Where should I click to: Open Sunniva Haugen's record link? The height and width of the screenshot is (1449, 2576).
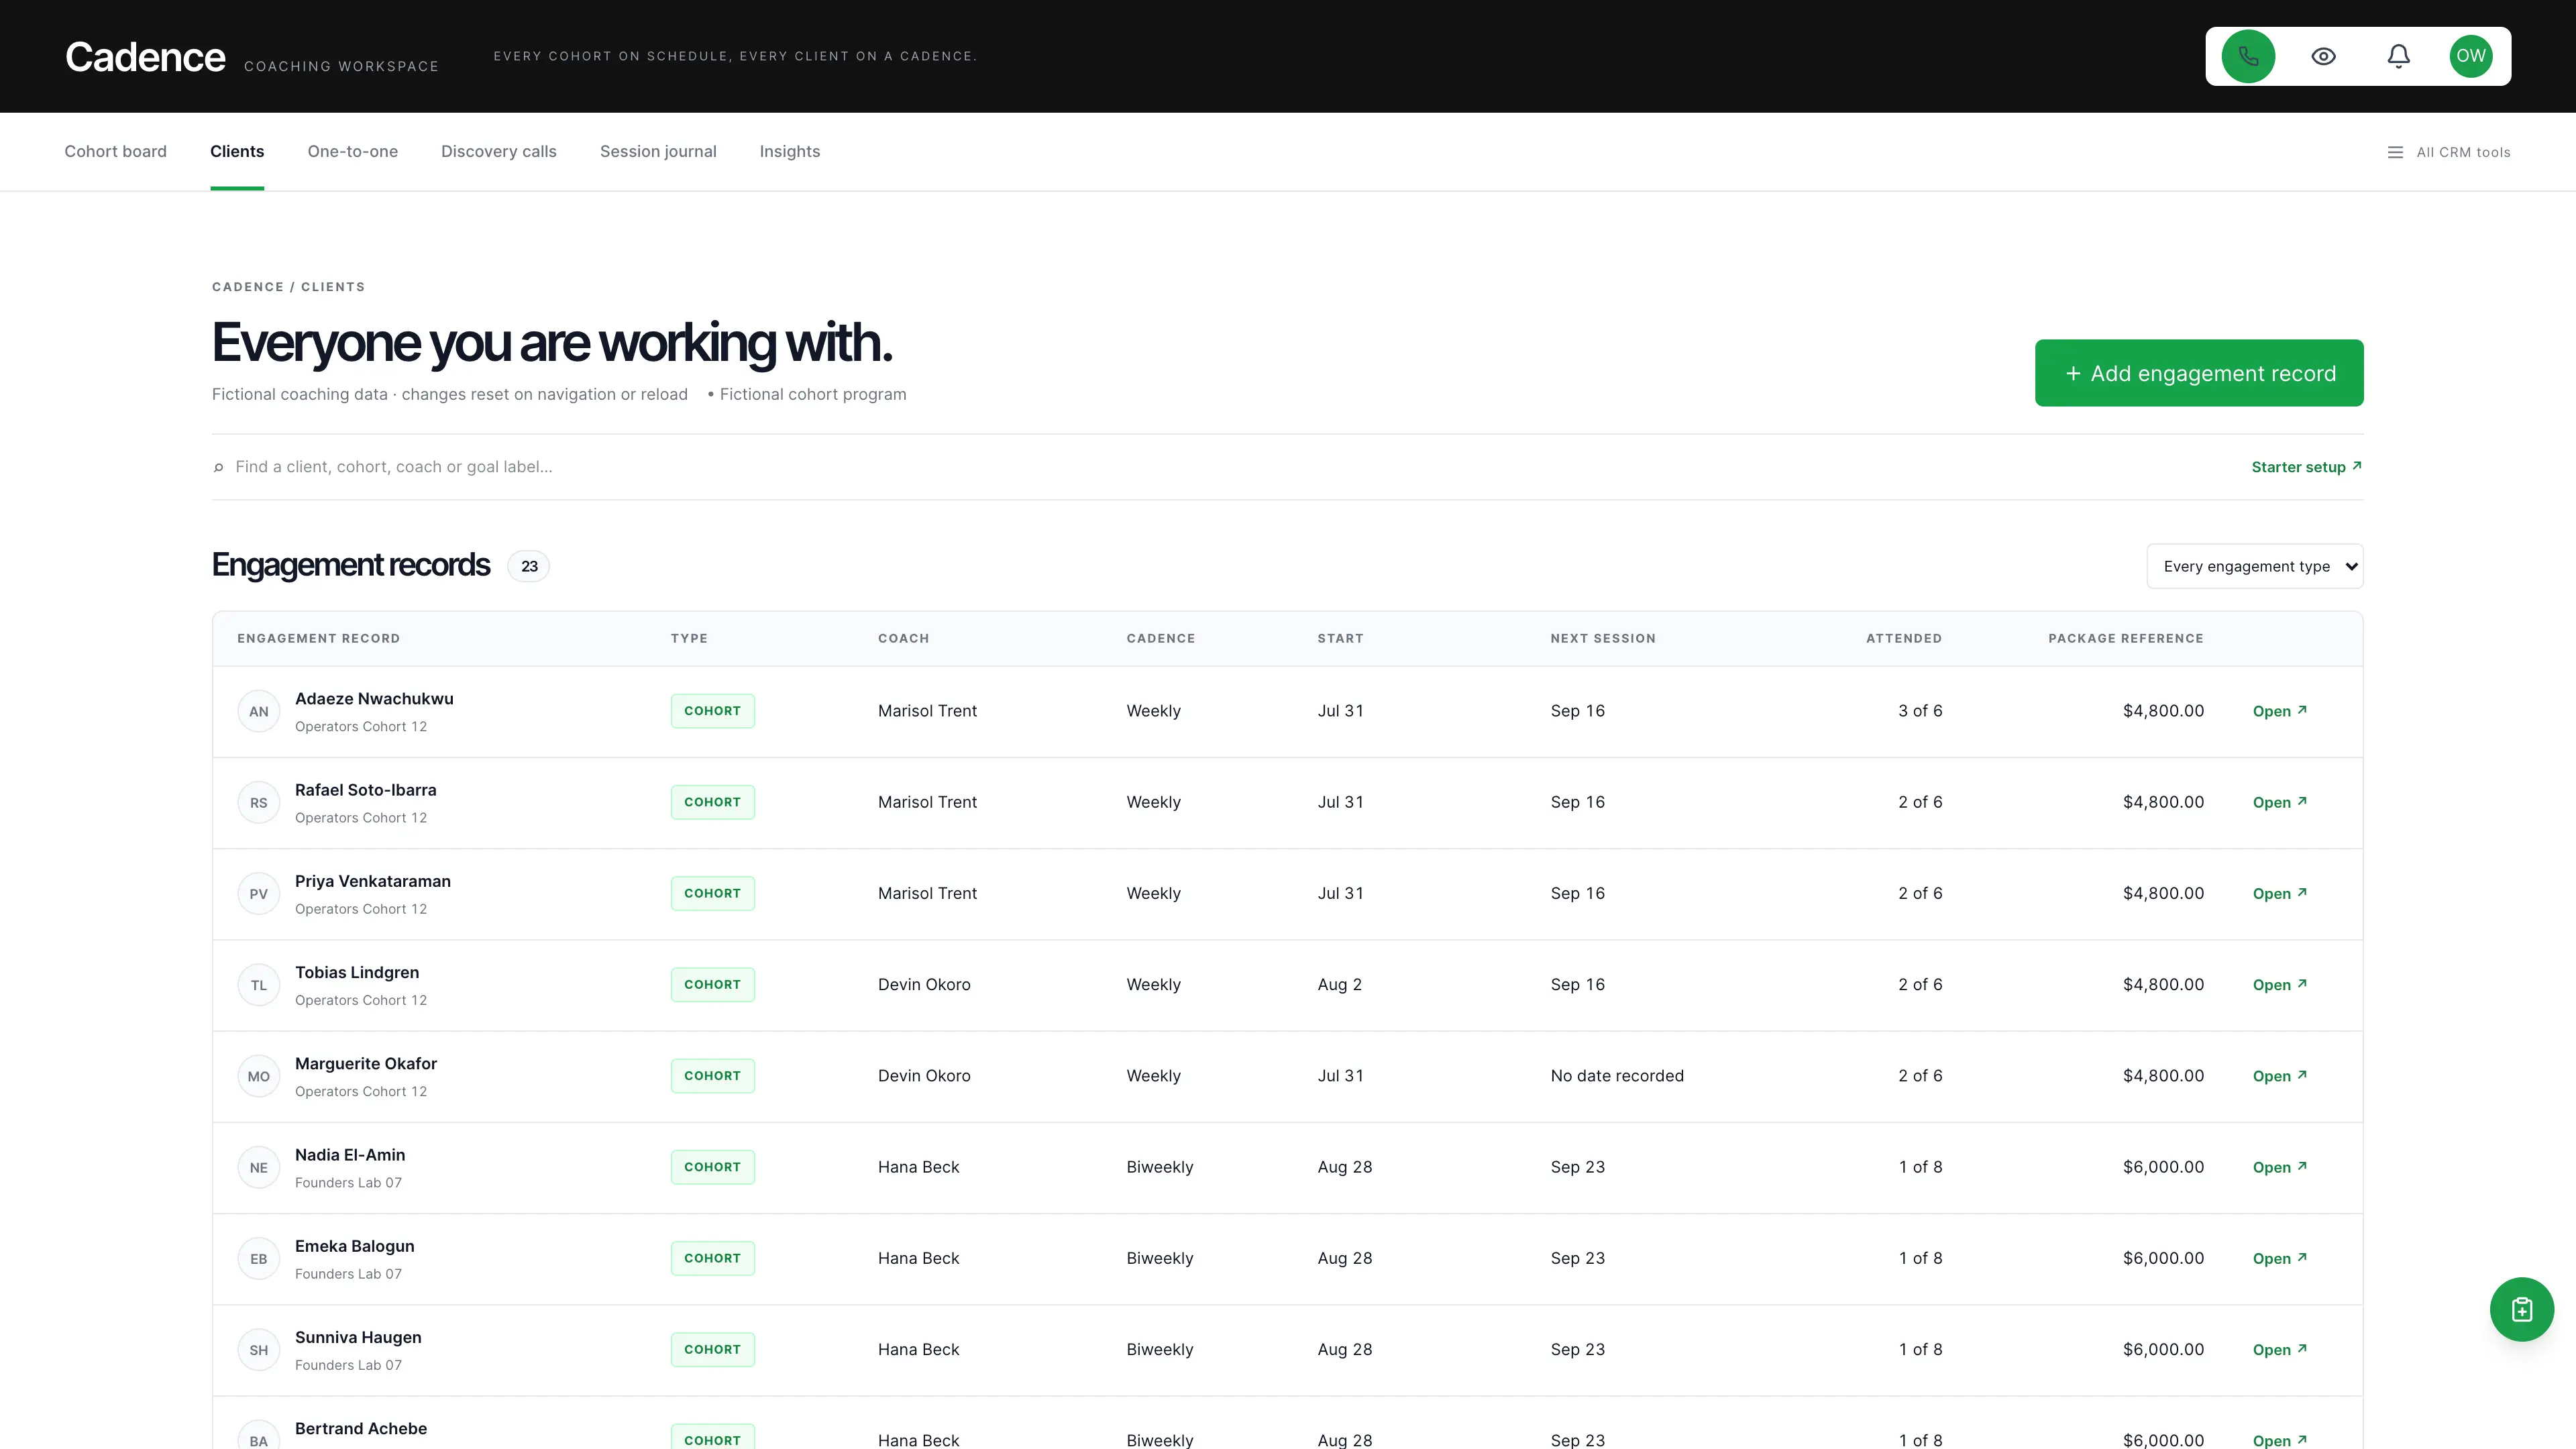click(x=2279, y=1350)
